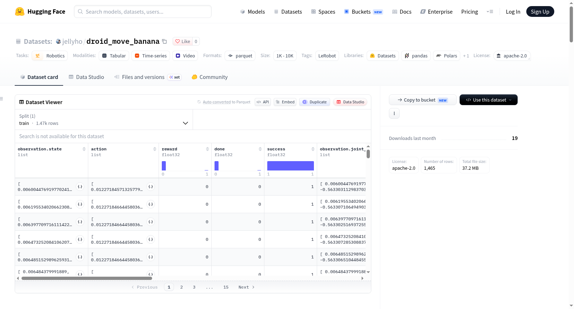Open the three-dot more options button
Image resolution: width=574 pixels, height=309 pixels.
(x=394, y=113)
